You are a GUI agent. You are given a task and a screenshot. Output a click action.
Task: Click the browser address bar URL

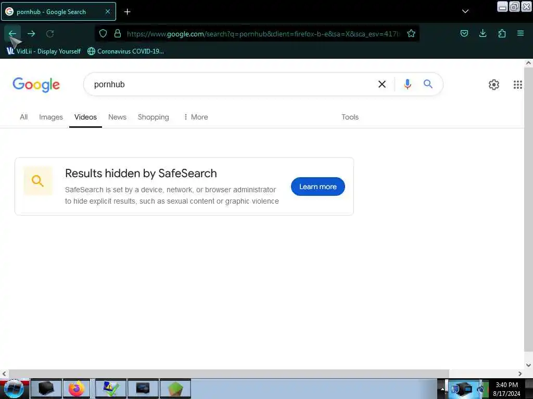pos(263,34)
